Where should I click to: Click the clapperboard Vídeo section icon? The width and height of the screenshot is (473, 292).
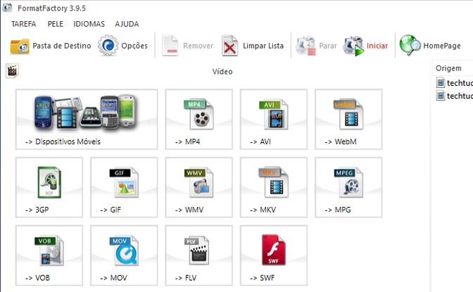[x=12, y=70]
